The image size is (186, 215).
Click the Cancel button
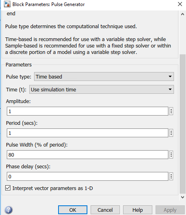point(105,210)
